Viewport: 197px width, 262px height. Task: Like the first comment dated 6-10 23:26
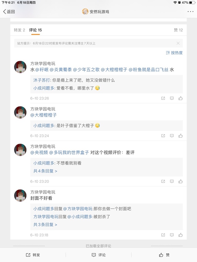pos(180,98)
